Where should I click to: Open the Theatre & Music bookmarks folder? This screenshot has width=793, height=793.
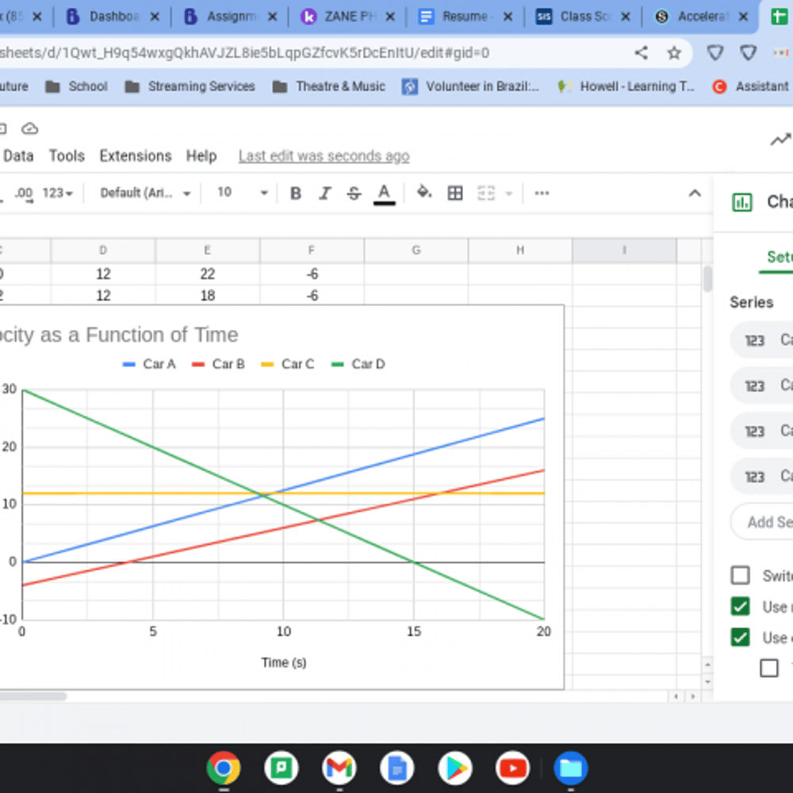point(329,86)
